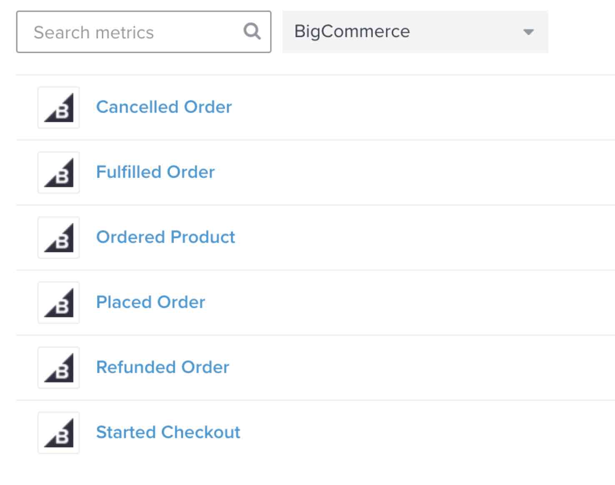This screenshot has height=485, width=615.
Task: Select the Started Checkout metric
Action: pos(168,433)
